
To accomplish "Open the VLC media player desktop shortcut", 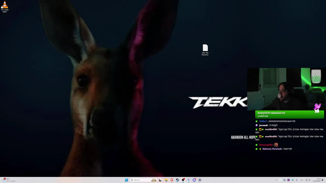I will (x=5, y=7).
